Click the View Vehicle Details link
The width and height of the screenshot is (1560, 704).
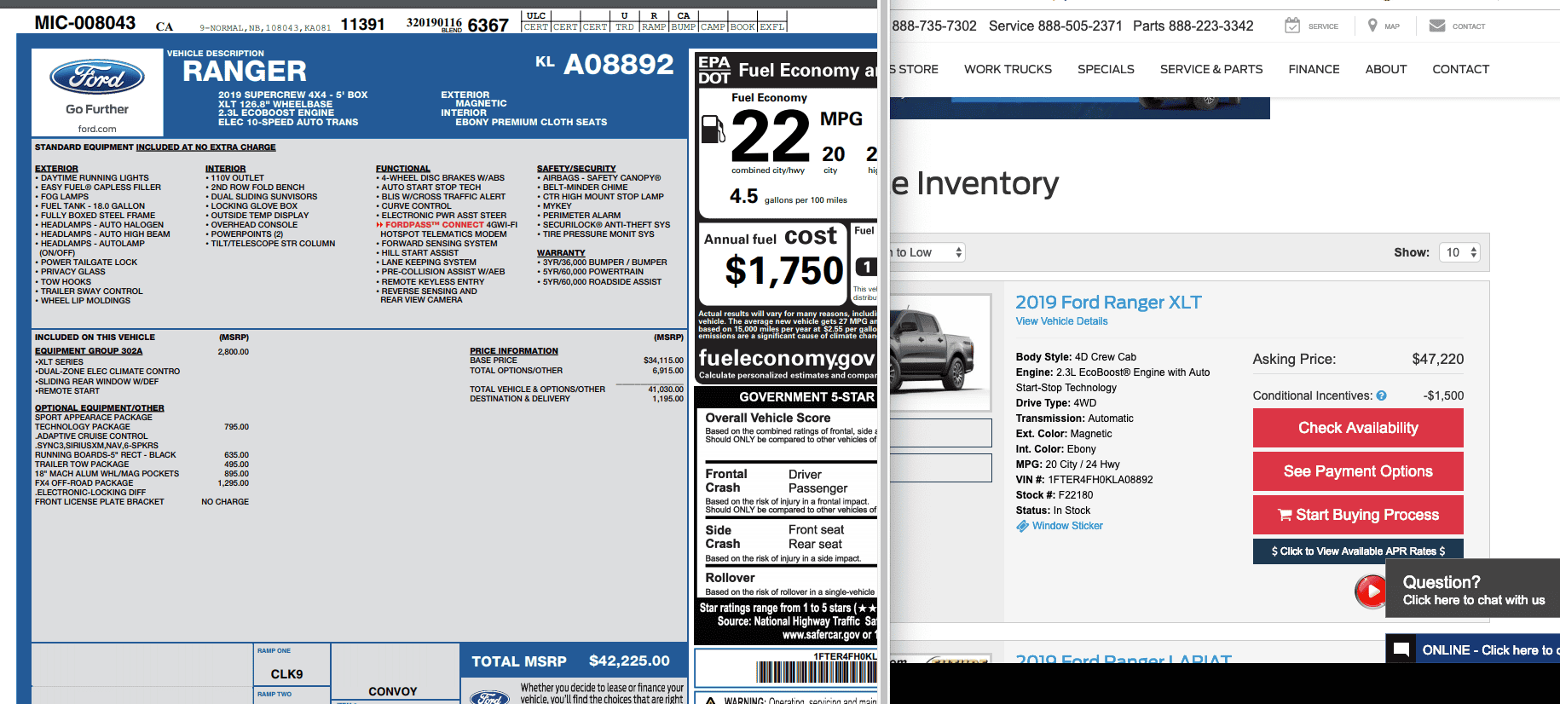coord(1061,321)
